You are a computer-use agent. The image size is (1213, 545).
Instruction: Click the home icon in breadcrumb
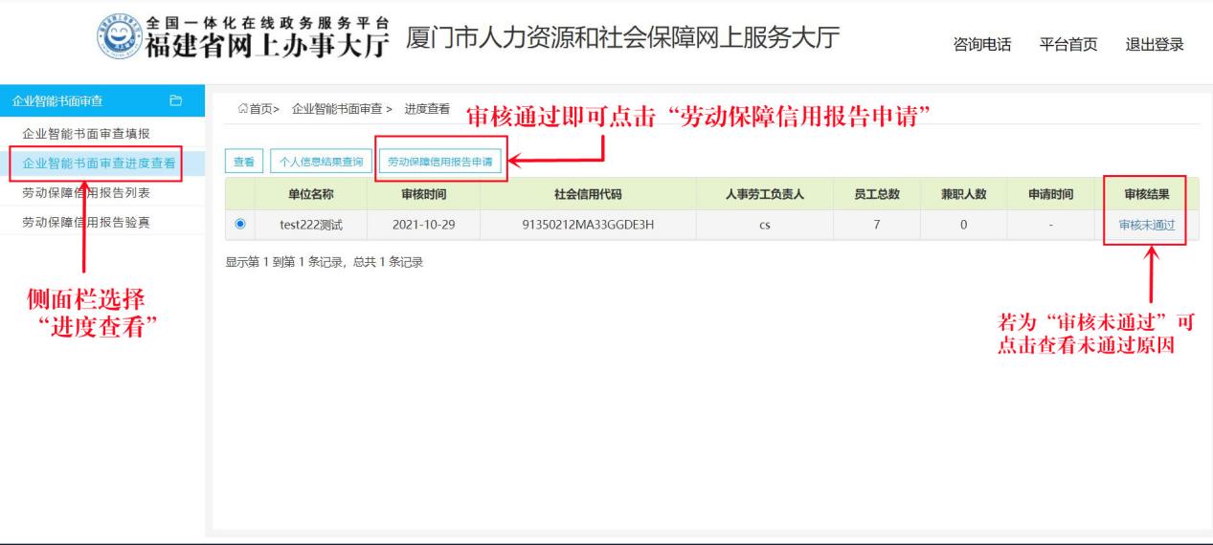pyautogui.click(x=242, y=110)
